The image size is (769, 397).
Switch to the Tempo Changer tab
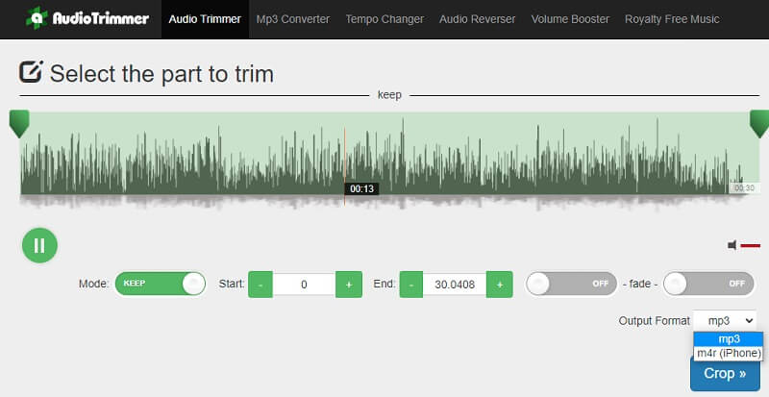[384, 18]
